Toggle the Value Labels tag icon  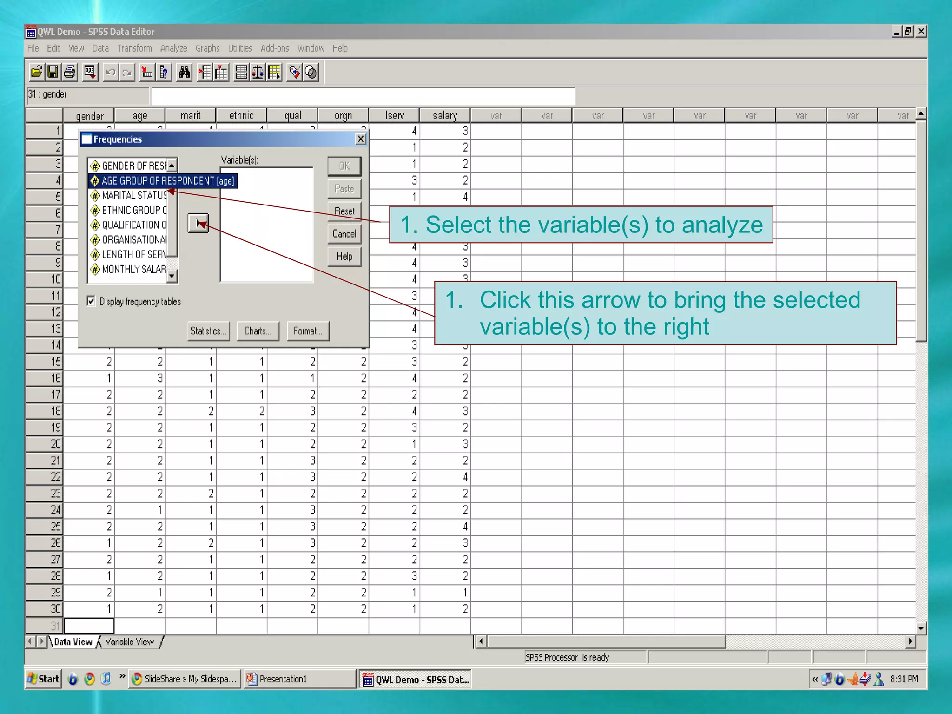pos(294,72)
